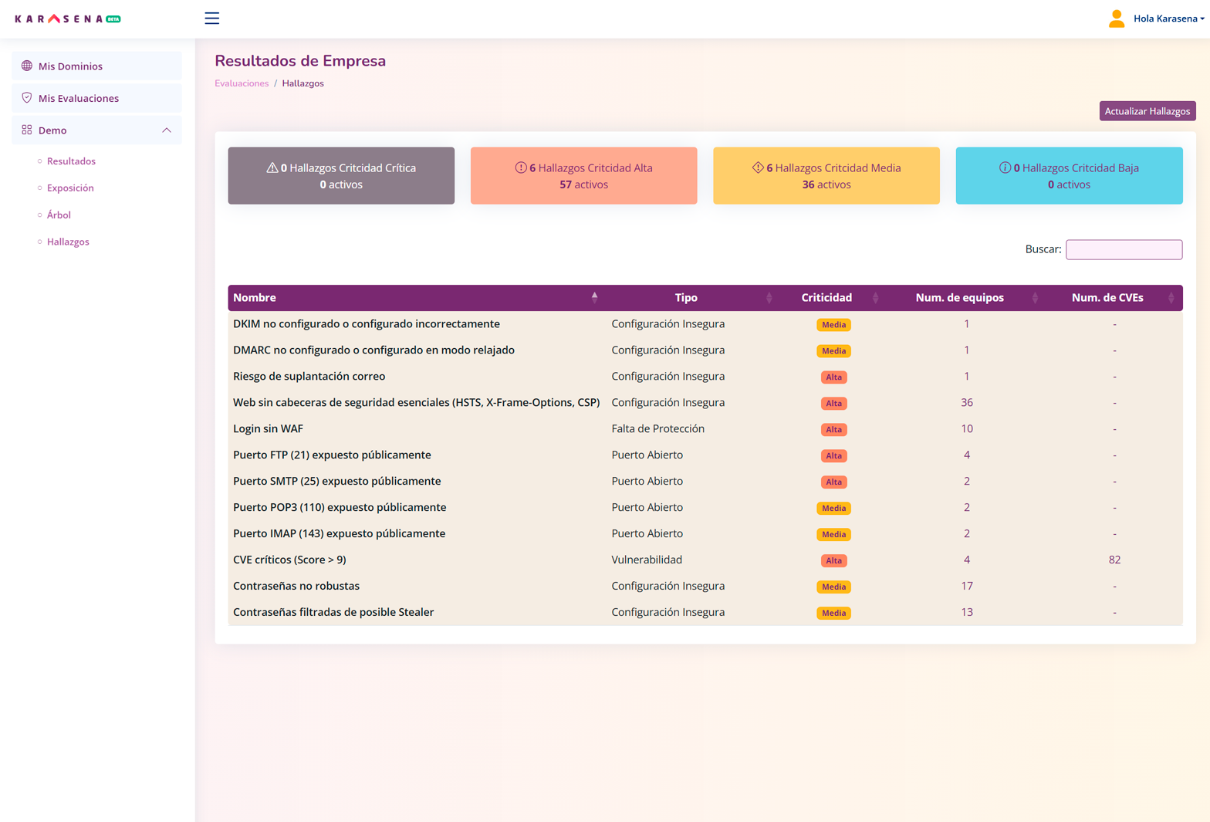Click the Media badge in Puerto POP3 row
Screen dimensions: 1210x822
coord(833,509)
